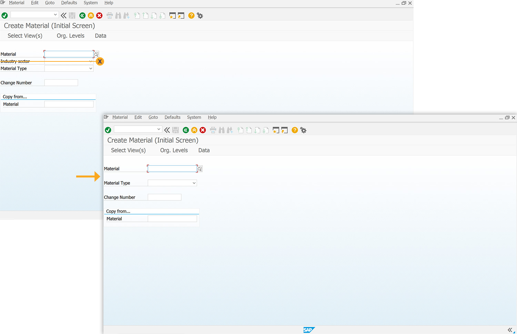
Task: Focus Material input field in front window
Action: coord(172,169)
